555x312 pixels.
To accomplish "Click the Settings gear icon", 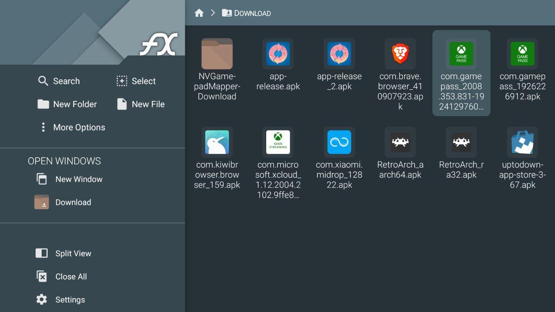I will pyautogui.click(x=42, y=299).
